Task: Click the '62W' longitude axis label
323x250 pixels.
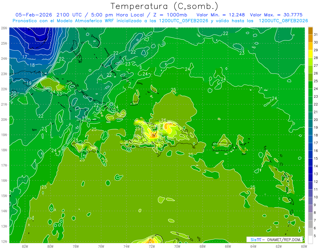Action: 279,246
